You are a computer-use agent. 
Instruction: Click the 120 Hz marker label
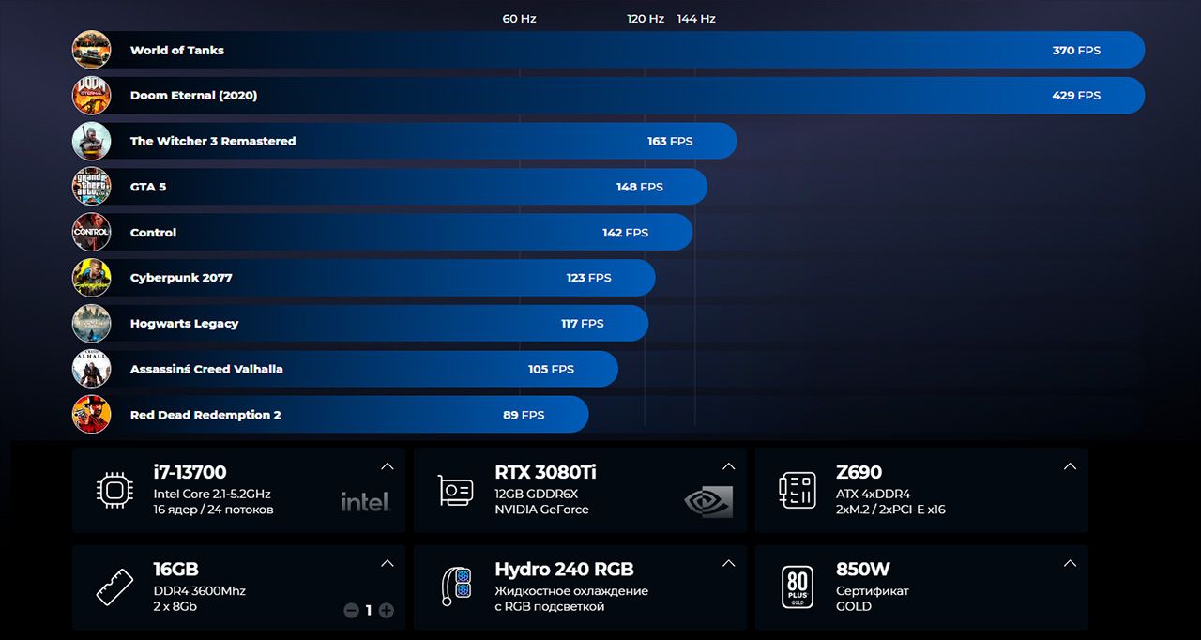[x=646, y=19]
